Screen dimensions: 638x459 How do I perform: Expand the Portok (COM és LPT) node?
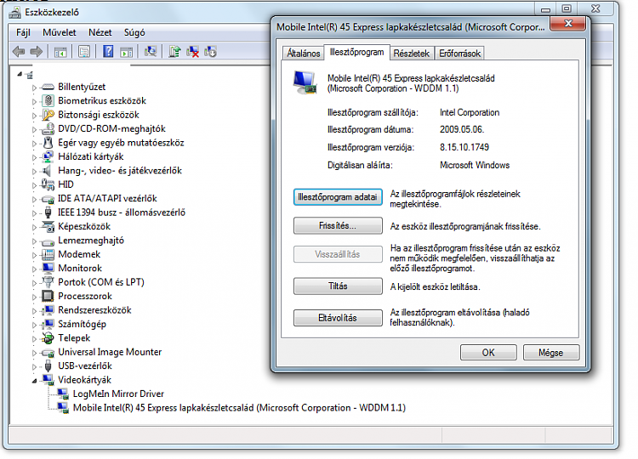tap(35, 283)
